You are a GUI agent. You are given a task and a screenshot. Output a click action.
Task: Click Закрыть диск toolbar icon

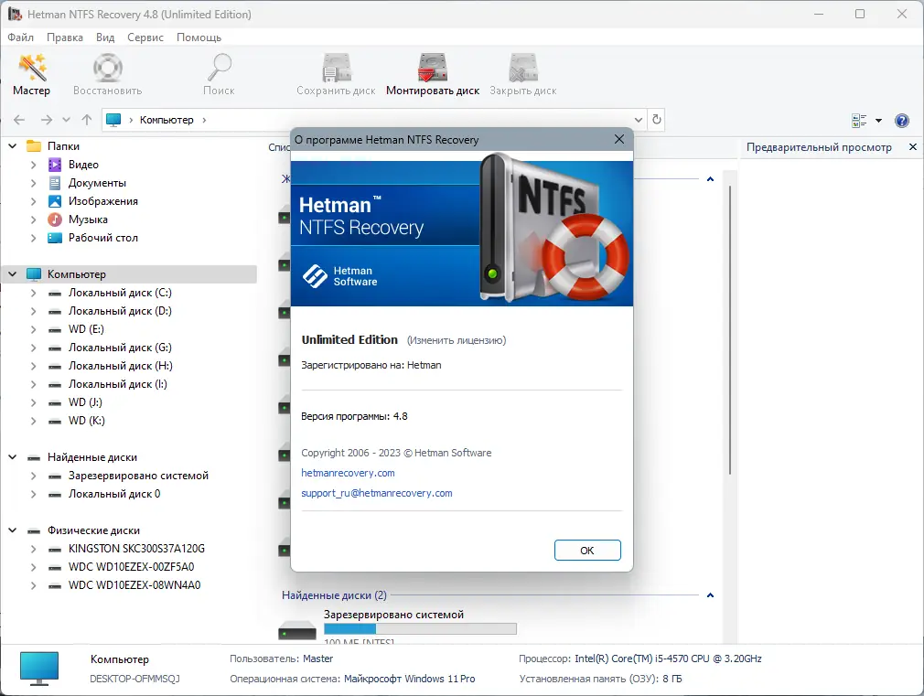(x=523, y=68)
